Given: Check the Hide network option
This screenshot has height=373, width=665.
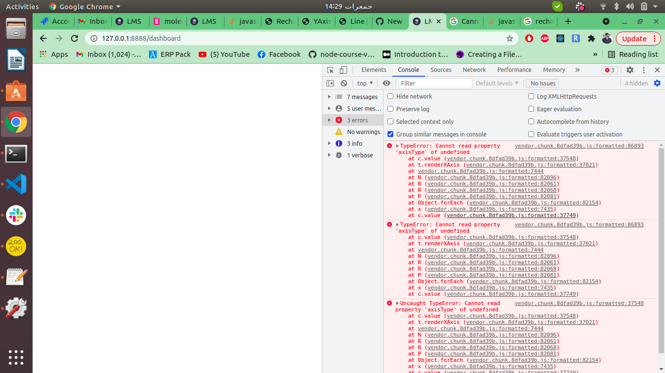Looking at the screenshot, I should 390,96.
